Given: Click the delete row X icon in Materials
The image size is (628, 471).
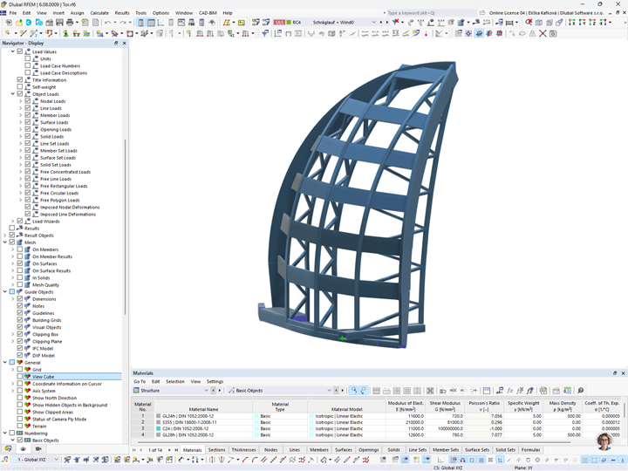Looking at the screenshot, I should pyautogui.click(x=430, y=391).
